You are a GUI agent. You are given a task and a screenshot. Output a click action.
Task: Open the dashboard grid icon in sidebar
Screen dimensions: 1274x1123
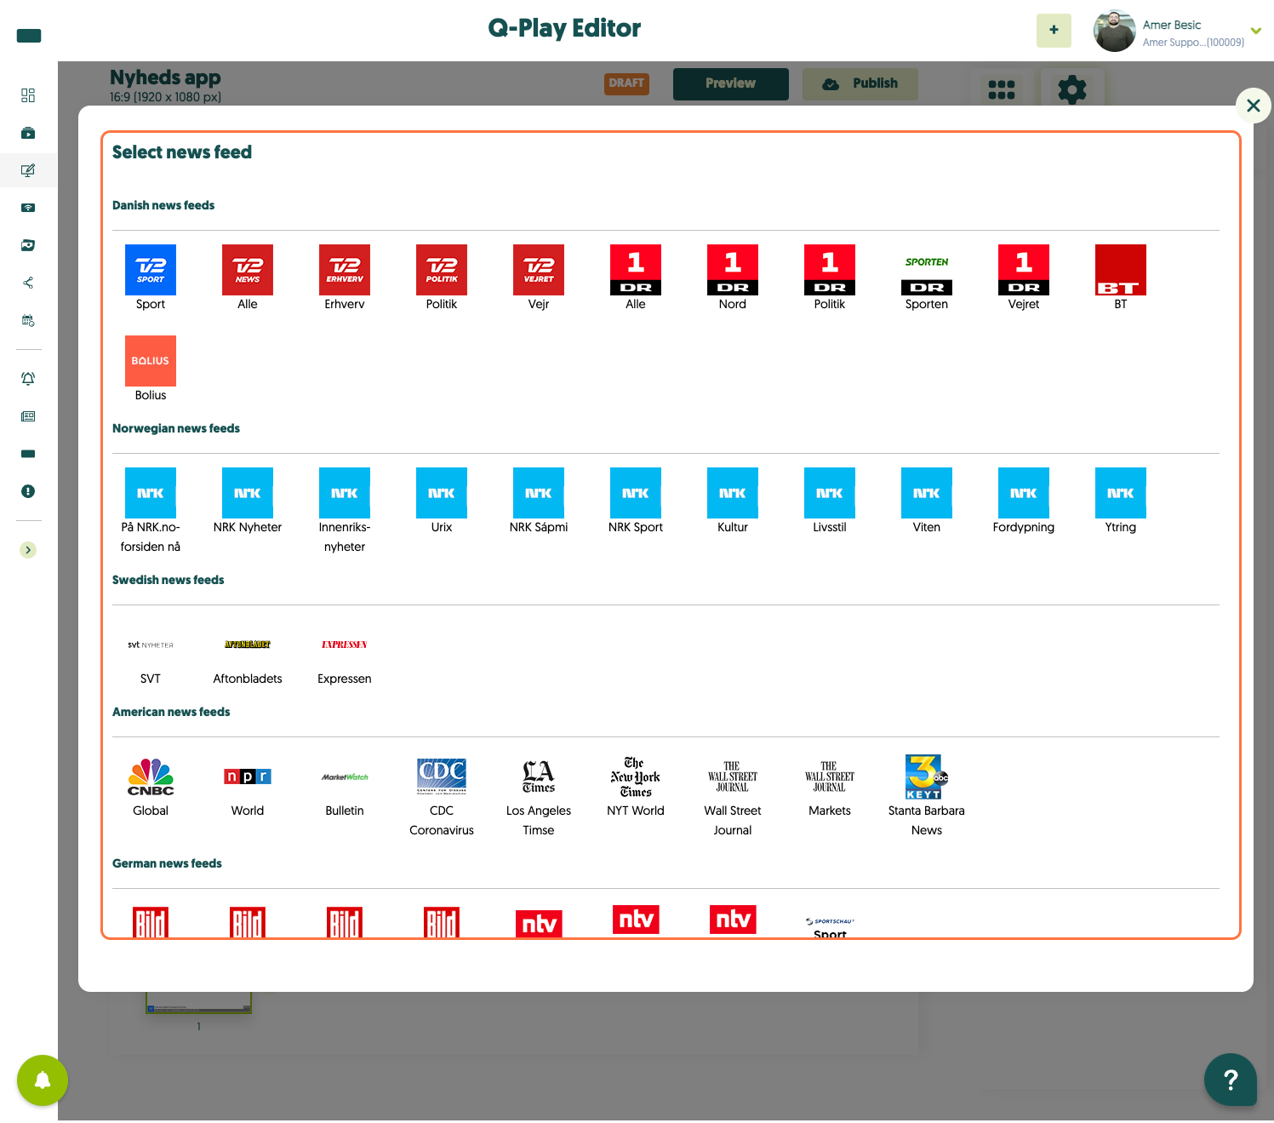28,95
